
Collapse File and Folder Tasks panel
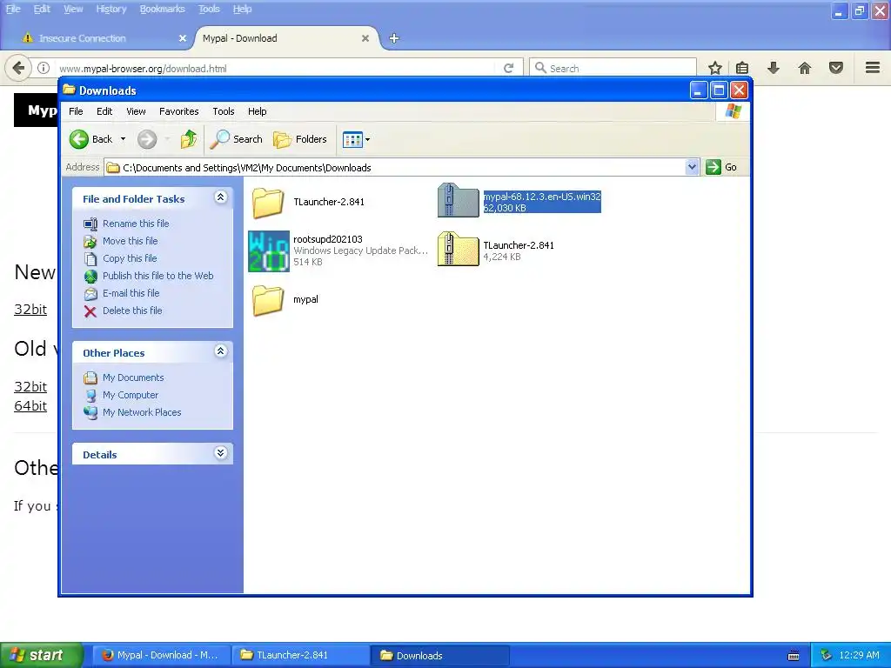220,197
